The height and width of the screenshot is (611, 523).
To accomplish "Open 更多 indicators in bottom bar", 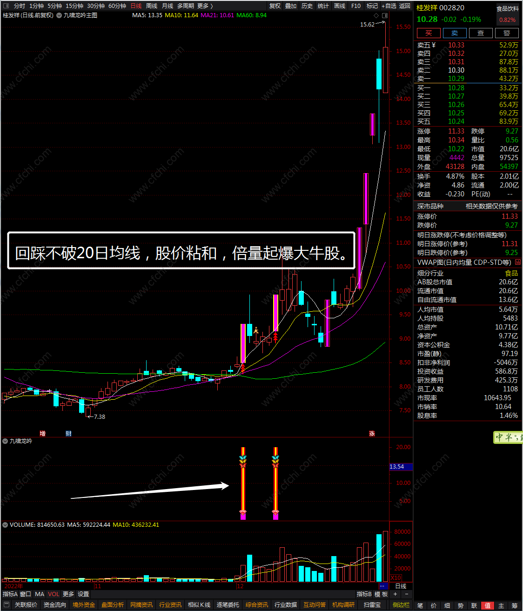I will [x=68, y=594].
